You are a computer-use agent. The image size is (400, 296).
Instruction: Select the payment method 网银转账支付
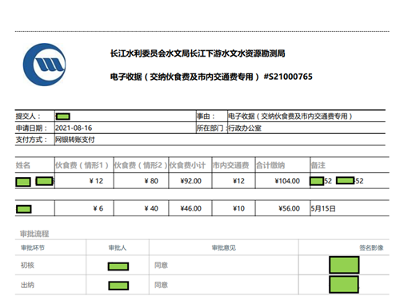point(75,140)
